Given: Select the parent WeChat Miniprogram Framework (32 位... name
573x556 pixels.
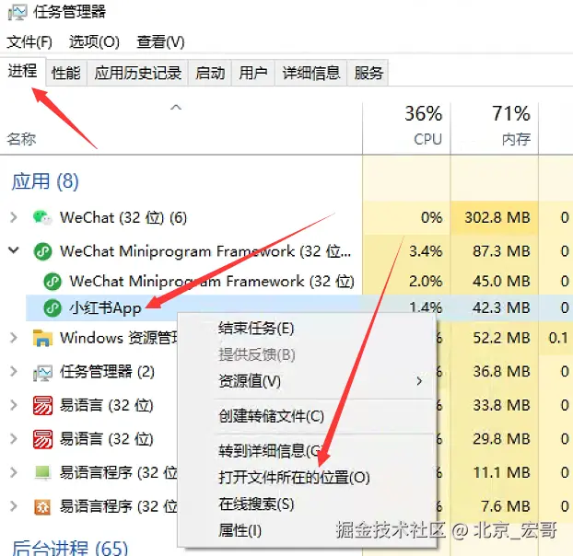Looking at the screenshot, I should click(x=205, y=251).
